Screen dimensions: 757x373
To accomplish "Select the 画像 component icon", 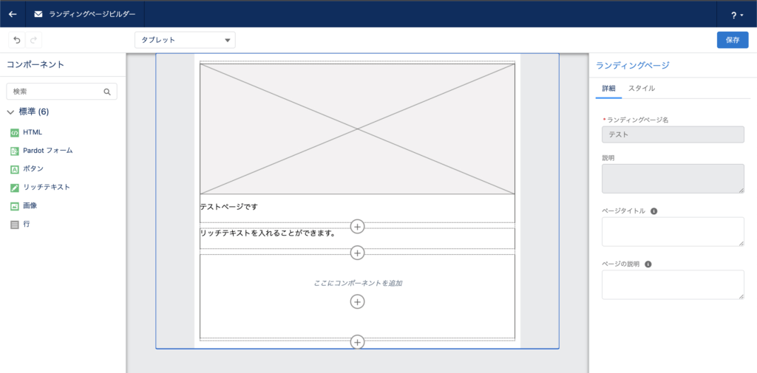I will coord(15,206).
